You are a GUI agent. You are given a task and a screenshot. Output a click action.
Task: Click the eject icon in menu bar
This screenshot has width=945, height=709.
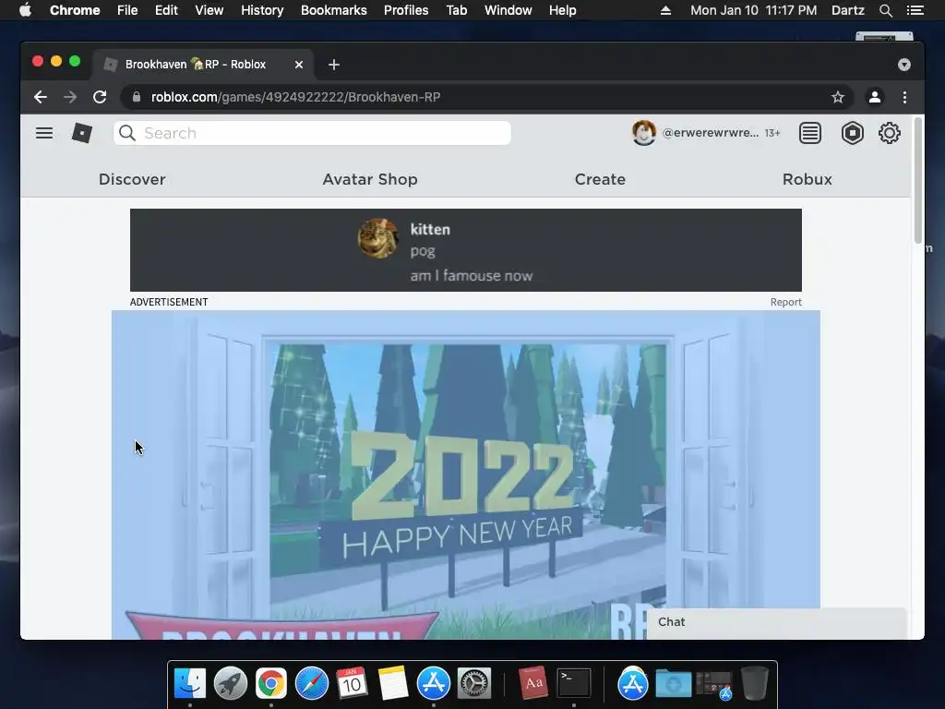[665, 10]
